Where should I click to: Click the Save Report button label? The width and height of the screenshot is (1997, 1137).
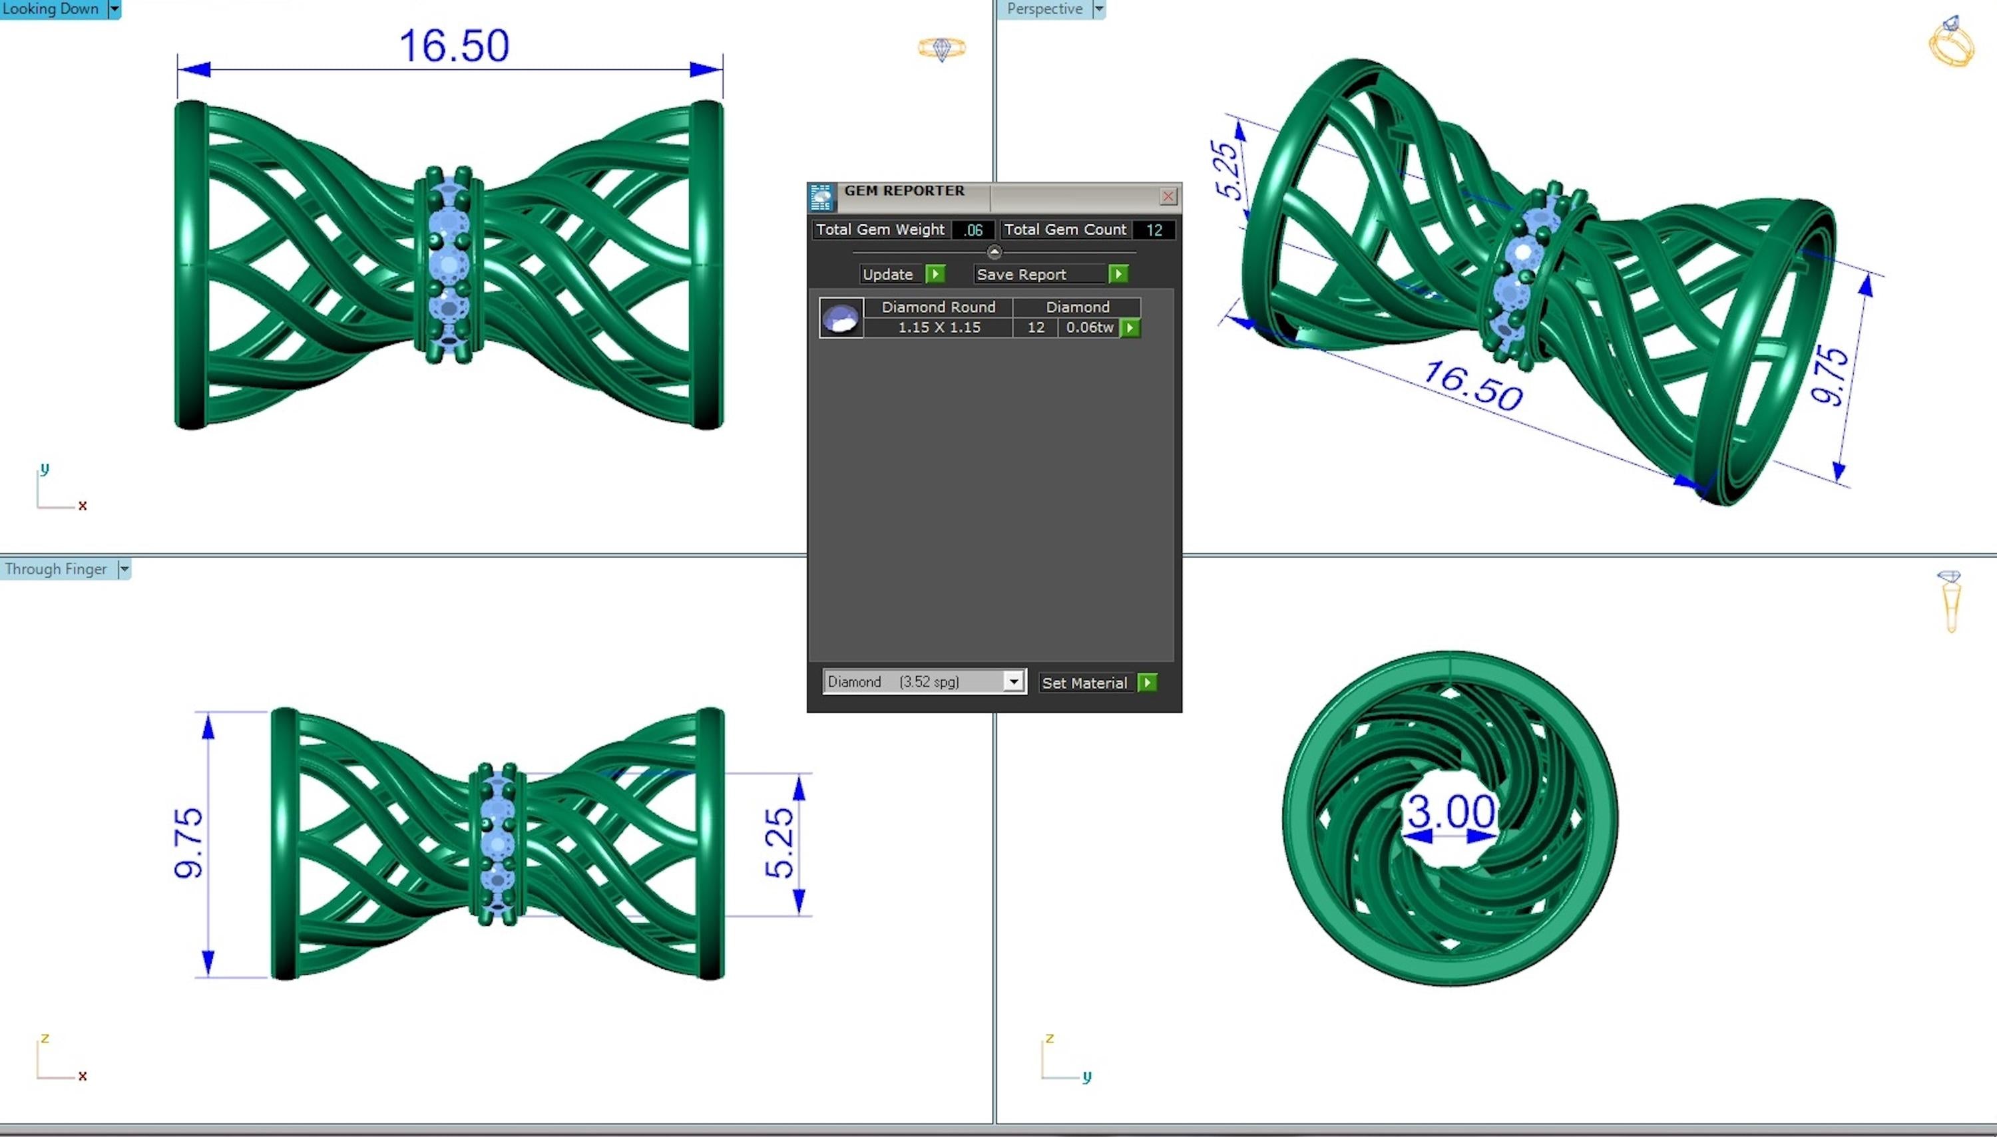point(1021,274)
